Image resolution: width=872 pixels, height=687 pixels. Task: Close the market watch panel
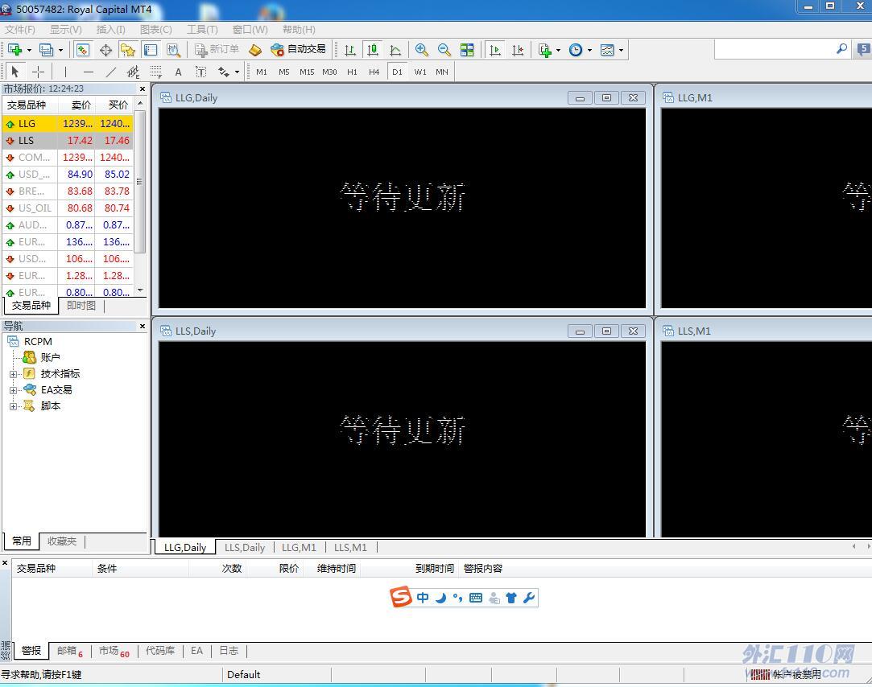(143, 89)
